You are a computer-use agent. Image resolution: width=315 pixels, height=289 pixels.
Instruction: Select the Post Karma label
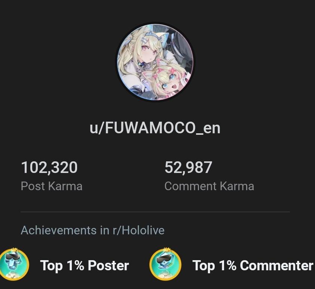(x=52, y=186)
